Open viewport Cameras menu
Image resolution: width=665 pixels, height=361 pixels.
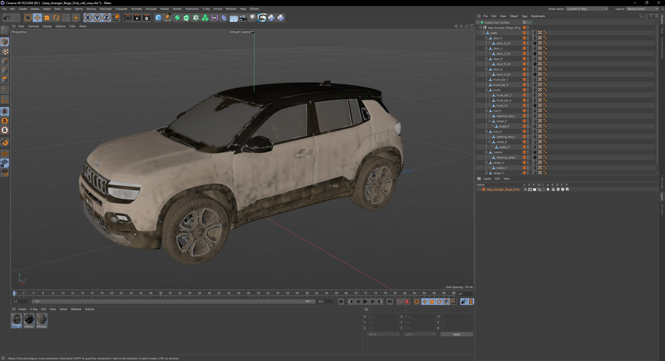[33, 26]
